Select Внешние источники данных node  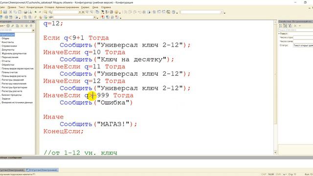tap(17, 103)
